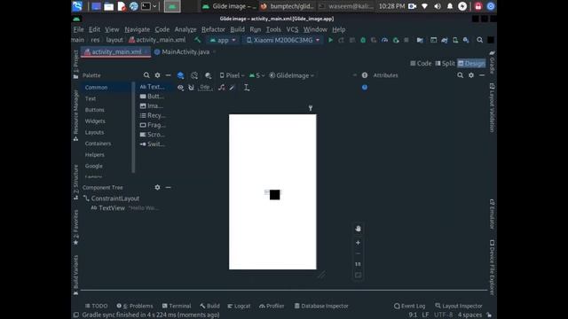Click the notification bell in the system tray

[x=450, y=6]
